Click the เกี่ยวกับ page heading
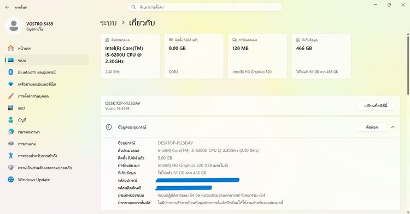 point(142,23)
